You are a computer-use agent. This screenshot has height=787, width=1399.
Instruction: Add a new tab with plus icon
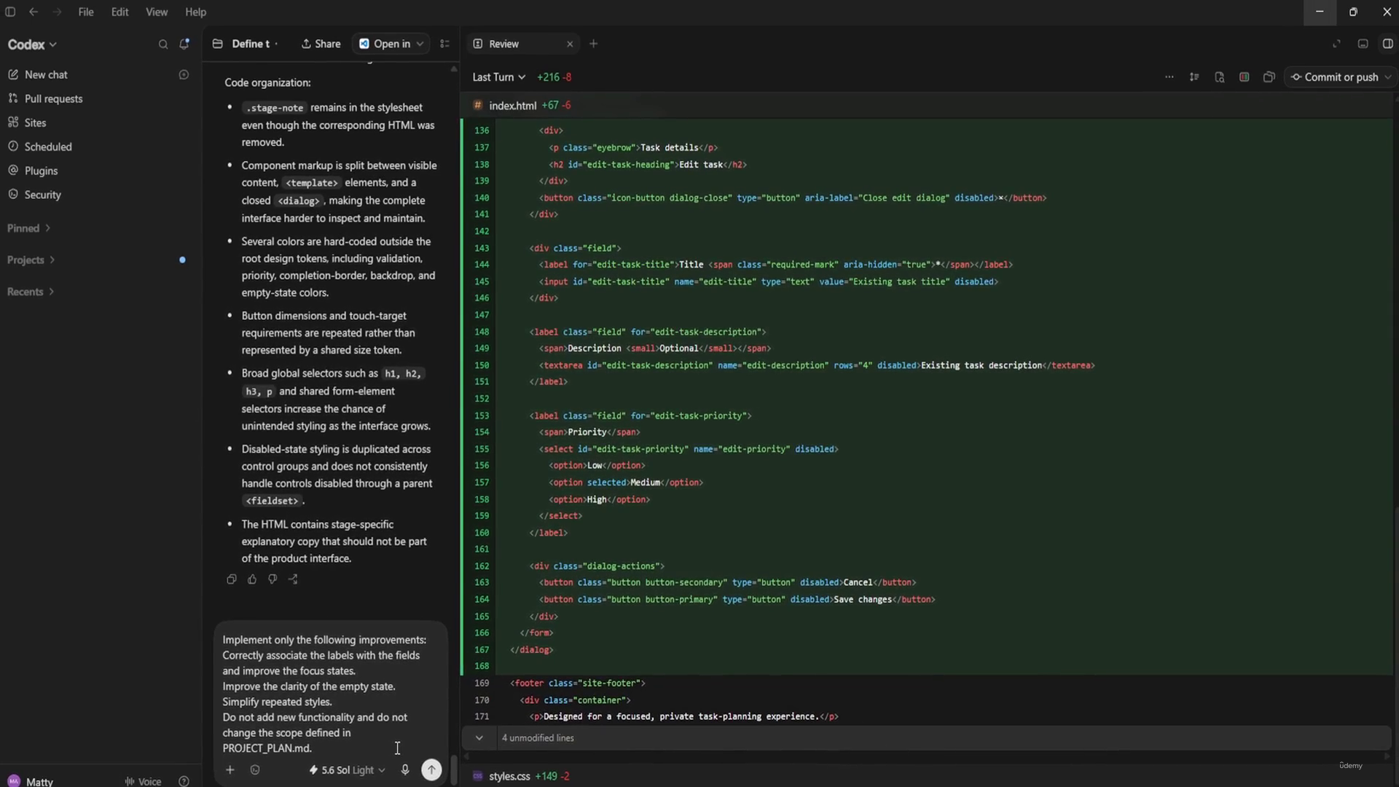point(593,44)
